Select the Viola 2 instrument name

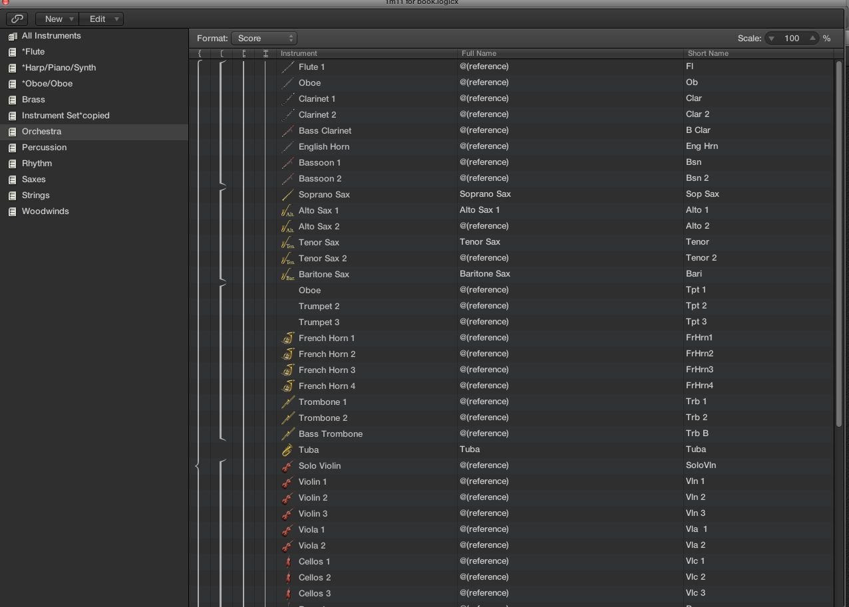(312, 545)
